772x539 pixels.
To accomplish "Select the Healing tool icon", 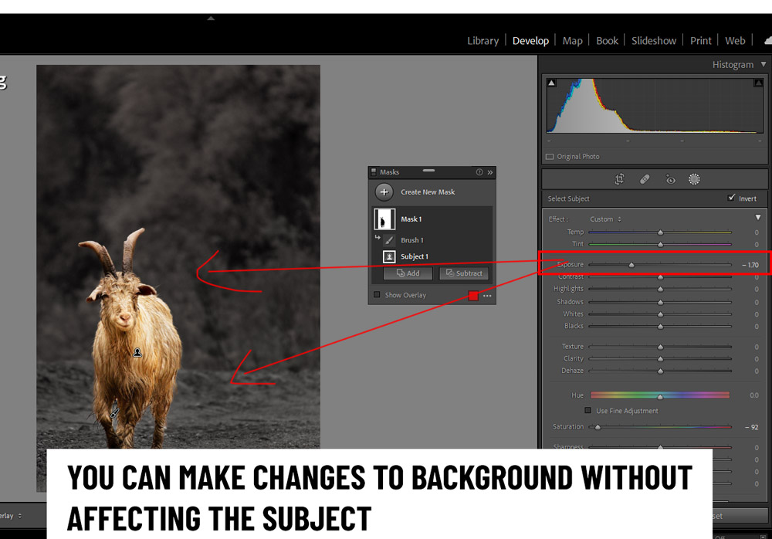I will [x=645, y=179].
